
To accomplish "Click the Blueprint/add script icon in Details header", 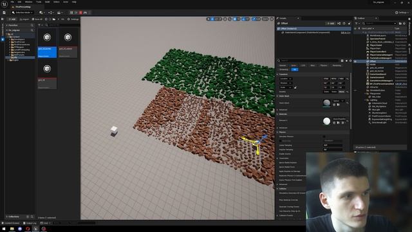I will pyautogui.click(x=339, y=23).
